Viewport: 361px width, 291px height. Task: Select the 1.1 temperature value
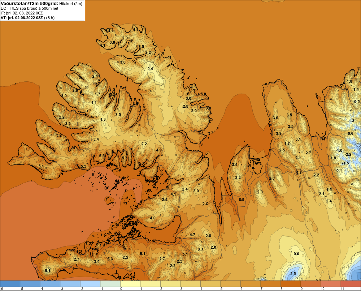(94, 103)
